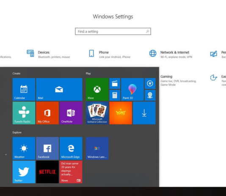This screenshot has width=226, height=196.
Task: Click the Devices settings icon
Action: point(30,53)
